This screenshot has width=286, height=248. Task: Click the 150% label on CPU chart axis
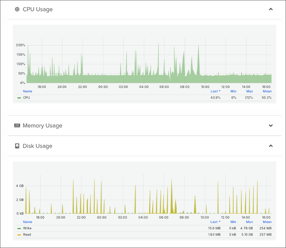(x=21, y=55)
